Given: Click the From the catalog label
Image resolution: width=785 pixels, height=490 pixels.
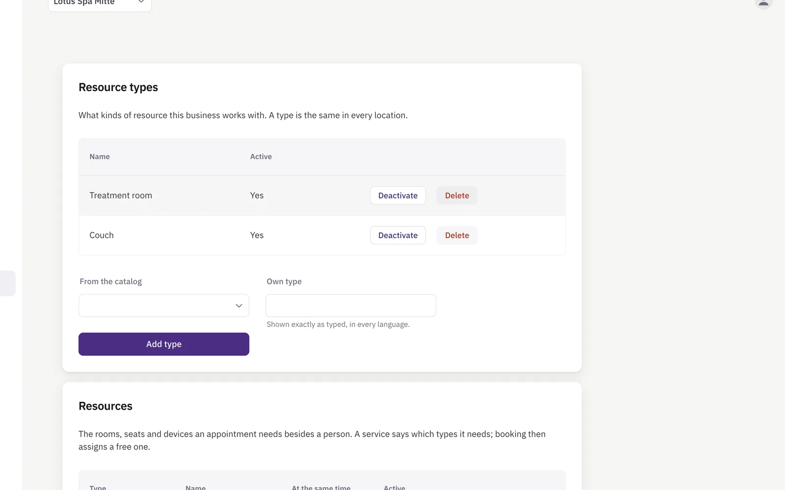Looking at the screenshot, I should (111, 281).
